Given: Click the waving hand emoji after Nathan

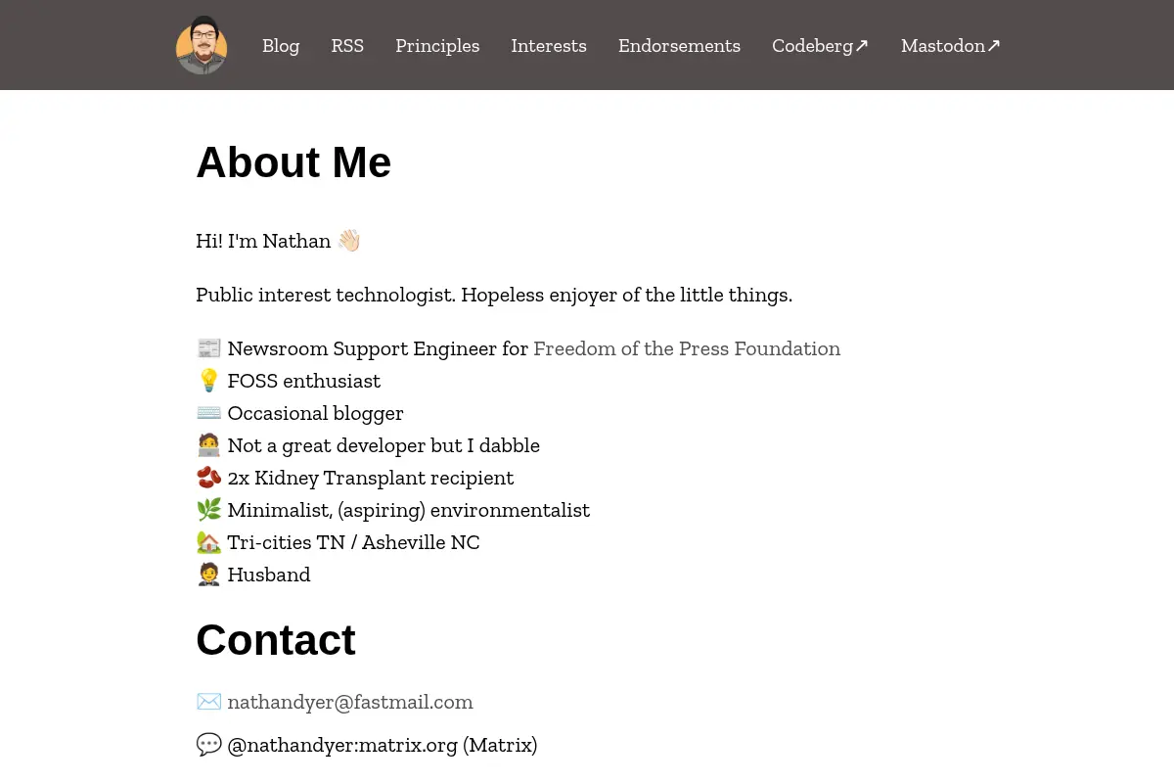Looking at the screenshot, I should click(x=349, y=241).
